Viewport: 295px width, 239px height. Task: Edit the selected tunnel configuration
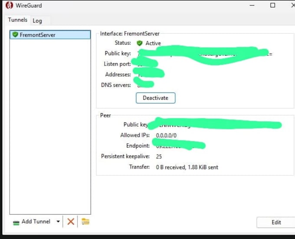(276, 223)
